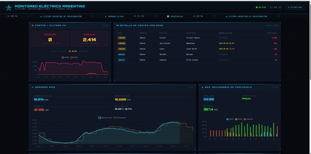
Task: Click the MEDIA badge in the Ezeiza row
Action: pyautogui.click(x=122, y=38)
